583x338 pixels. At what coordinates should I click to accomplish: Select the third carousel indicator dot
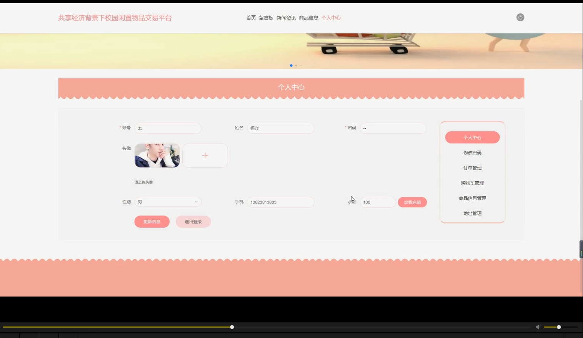click(301, 65)
